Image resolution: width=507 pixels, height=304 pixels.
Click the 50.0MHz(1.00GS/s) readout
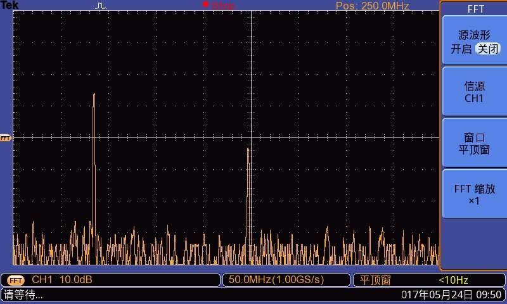276,279
